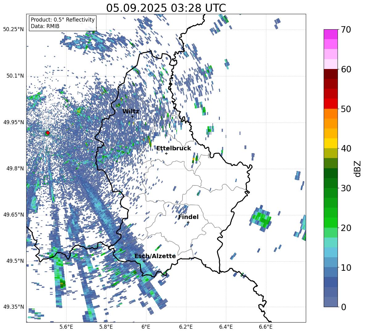Click the Wiltz location cross marker
365x333 pixels.
click(x=133, y=117)
